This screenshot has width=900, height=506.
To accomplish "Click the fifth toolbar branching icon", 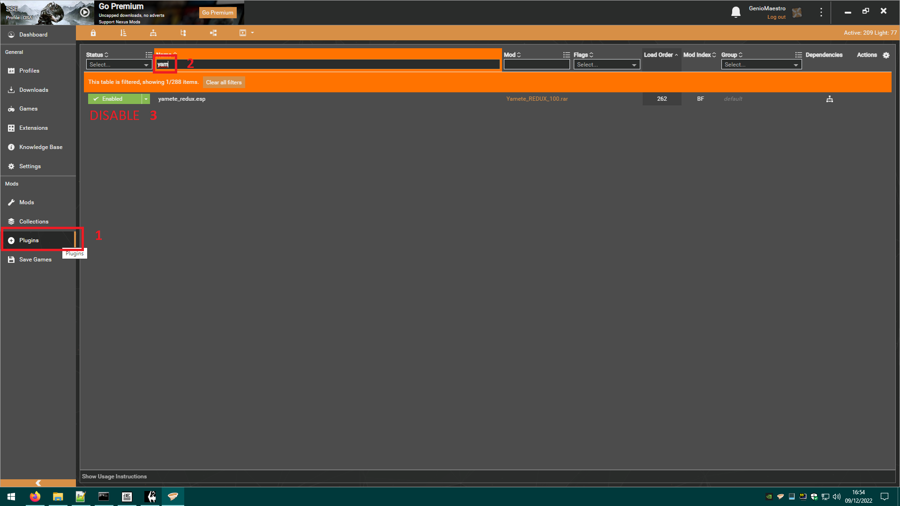I will [213, 33].
